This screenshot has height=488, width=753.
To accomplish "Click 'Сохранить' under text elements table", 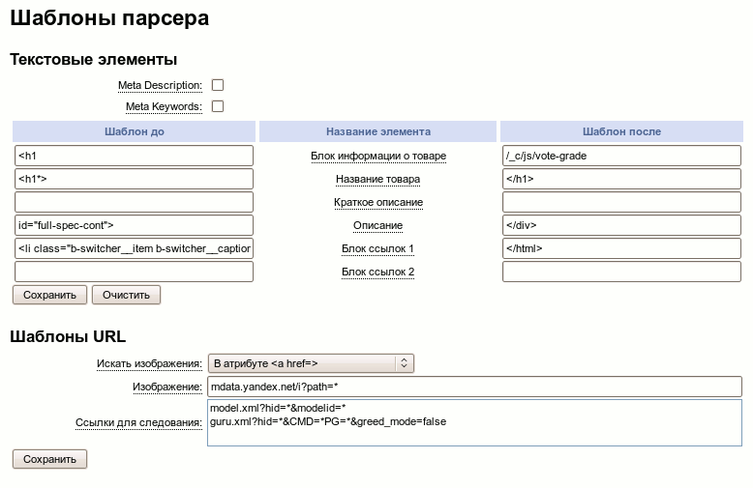I will pyautogui.click(x=49, y=295).
